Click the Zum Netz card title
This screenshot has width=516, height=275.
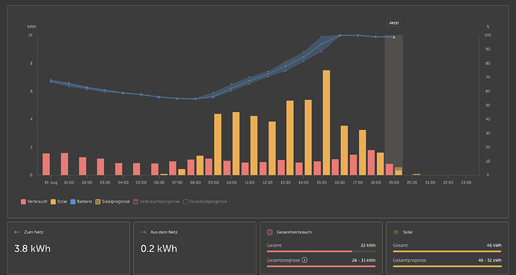tap(34, 232)
